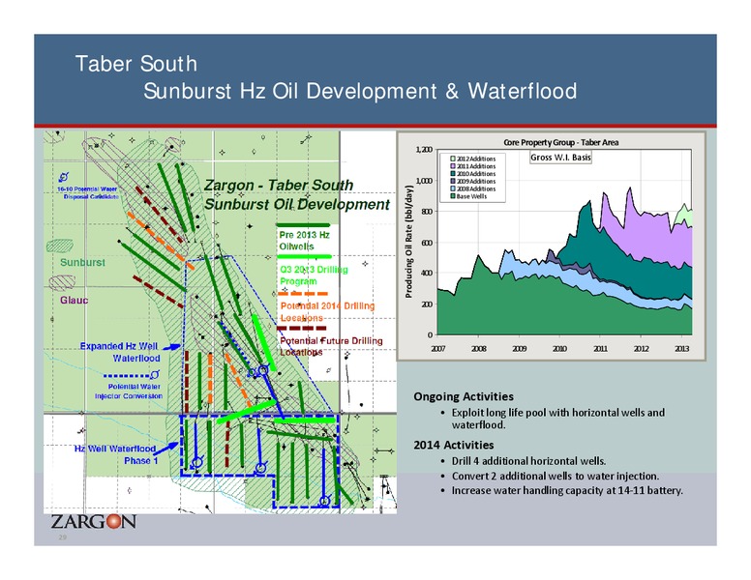
Task: Click the Glauc purple hatched legend swatch
Action: [x=62, y=283]
